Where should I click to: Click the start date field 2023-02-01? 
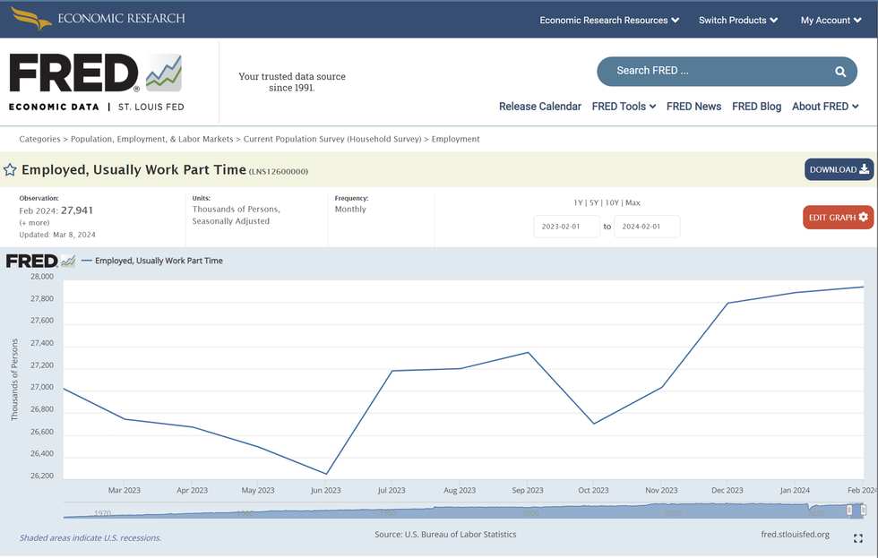(566, 227)
